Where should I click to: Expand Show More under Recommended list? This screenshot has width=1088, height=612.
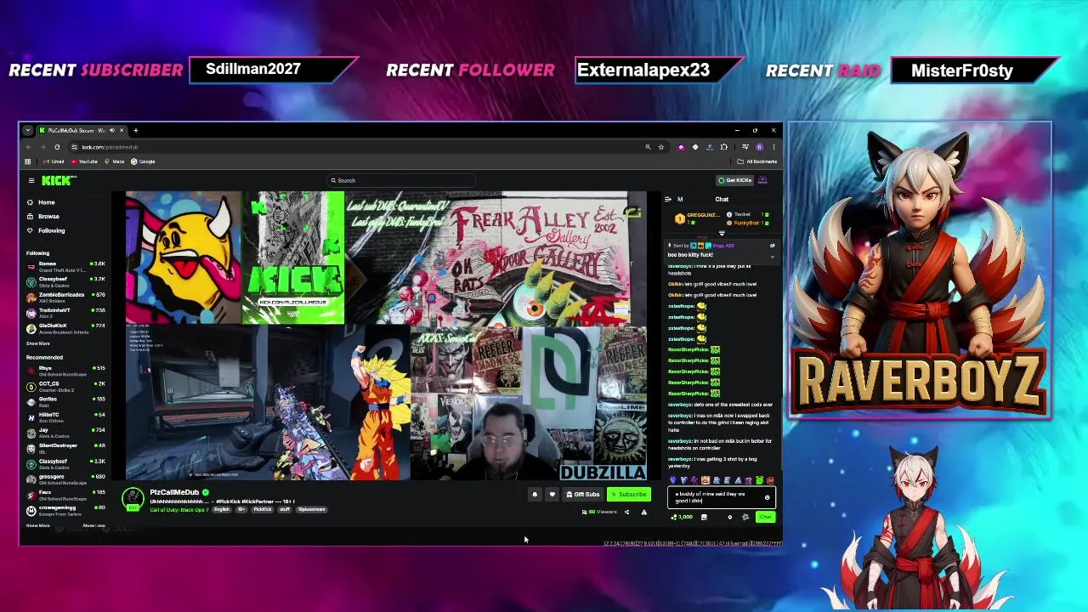[37, 525]
